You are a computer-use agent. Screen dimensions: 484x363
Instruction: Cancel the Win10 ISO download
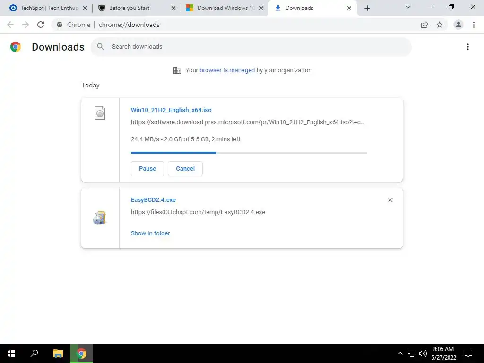point(185,169)
